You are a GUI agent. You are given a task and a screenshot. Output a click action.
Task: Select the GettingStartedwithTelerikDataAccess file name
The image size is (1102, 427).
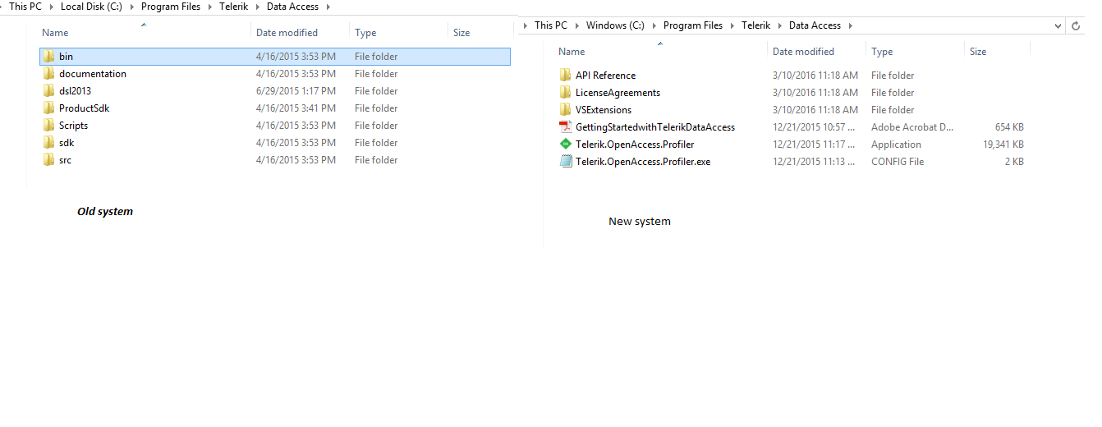coord(655,127)
